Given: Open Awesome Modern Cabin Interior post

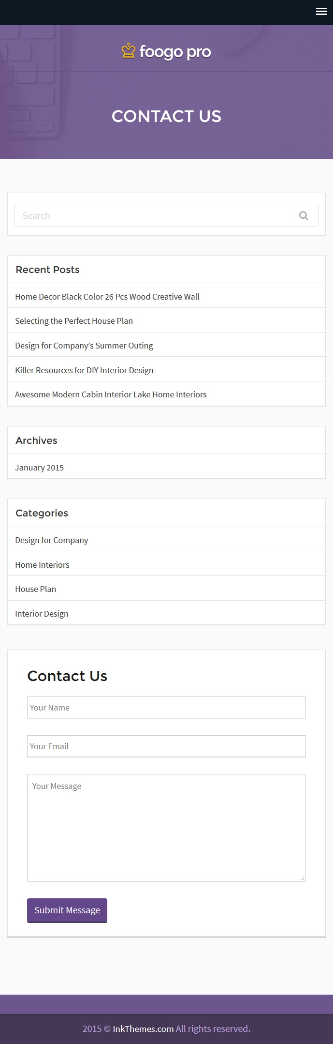Looking at the screenshot, I should (x=111, y=394).
